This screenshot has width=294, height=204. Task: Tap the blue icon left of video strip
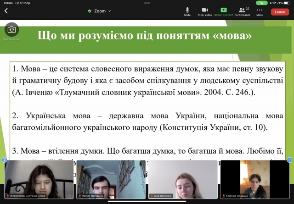pos(4,160)
